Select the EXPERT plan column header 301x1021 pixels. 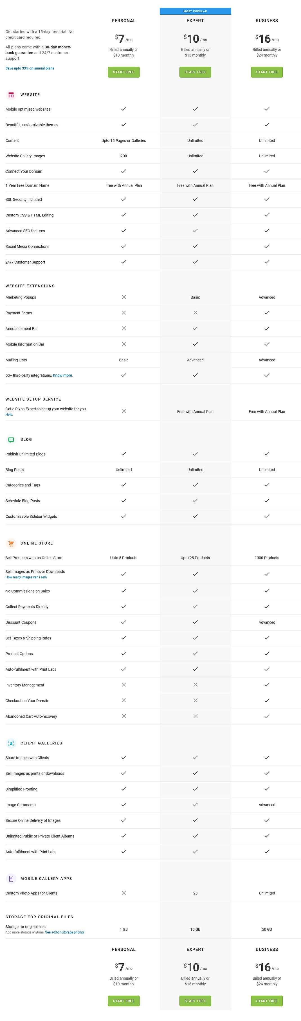[x=195, y=21]
